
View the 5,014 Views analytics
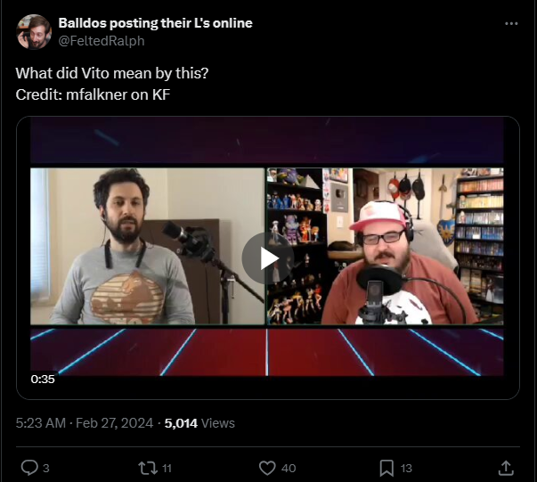[199, 423]
